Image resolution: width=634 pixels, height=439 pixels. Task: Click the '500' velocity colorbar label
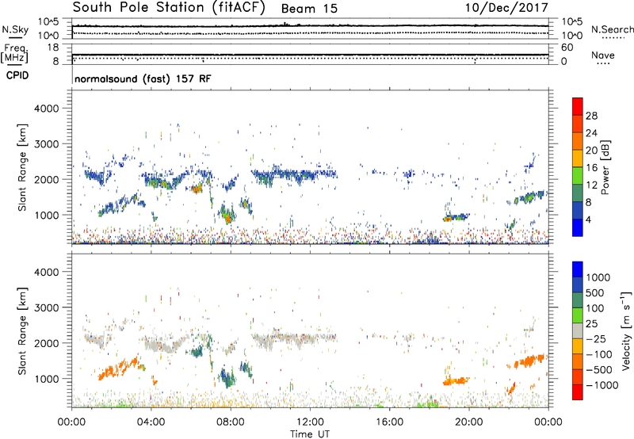click(x=594, y=293)
